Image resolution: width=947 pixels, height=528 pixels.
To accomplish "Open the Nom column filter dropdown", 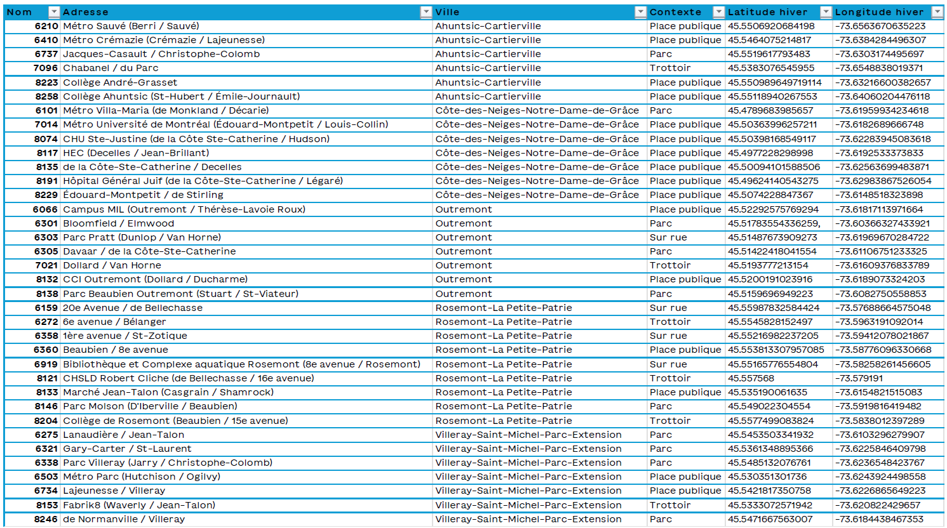I will pos(54,12).
